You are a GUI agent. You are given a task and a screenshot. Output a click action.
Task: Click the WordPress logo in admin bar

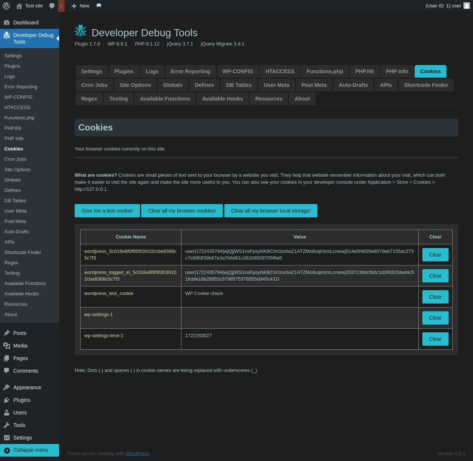[x=6, y=6]
